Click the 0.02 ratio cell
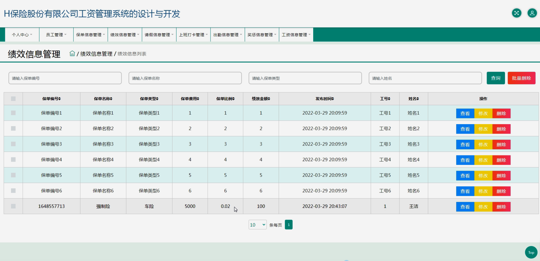 [x=225, y=206]
